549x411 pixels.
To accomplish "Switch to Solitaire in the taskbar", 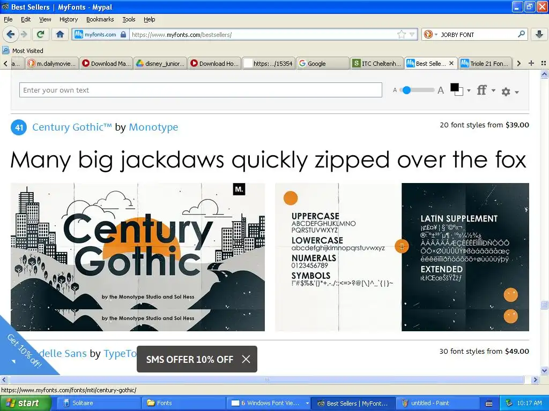I will [98, 403].
